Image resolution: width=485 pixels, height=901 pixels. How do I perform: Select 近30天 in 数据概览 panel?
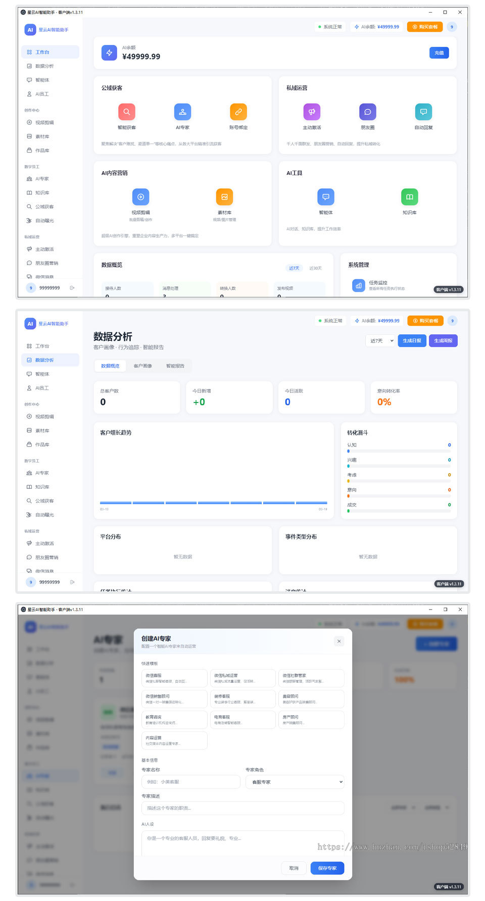pyautogui.click(x=316, y=268)
